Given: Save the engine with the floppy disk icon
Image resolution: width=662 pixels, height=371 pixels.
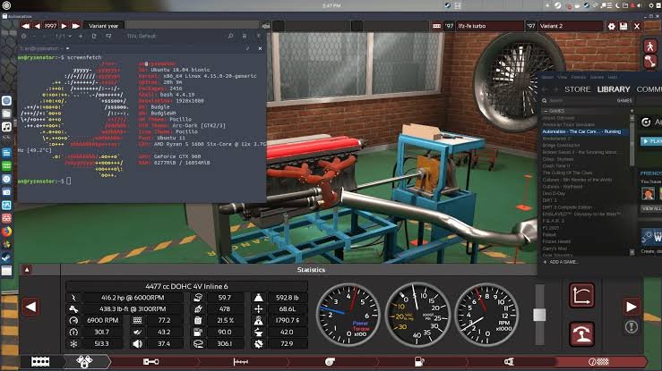Looking at the screenshot, I should [x=623, y=26].
